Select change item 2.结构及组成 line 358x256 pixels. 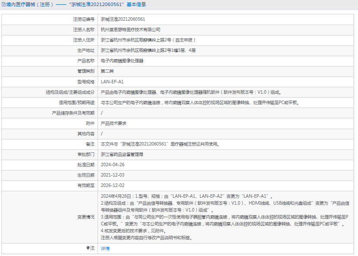coord(225,206)
